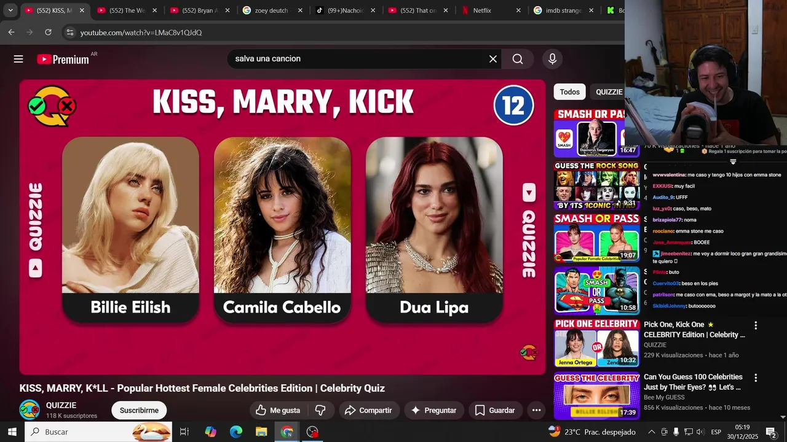Viewport: 787px width, 442px height.
Task: Click the address bar URL youtube.com/watch
Action: coord(141,33)
